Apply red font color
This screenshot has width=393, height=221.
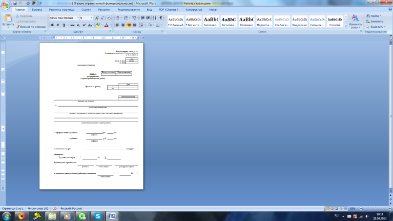[106, 25]
